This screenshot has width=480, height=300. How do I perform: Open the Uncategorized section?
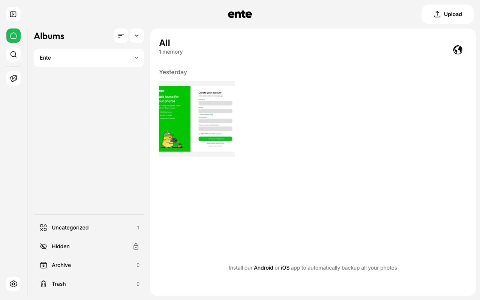coord(89,228)
